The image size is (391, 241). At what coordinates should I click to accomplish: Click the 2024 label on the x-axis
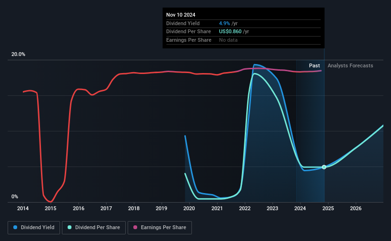click(x=300, y=208)
